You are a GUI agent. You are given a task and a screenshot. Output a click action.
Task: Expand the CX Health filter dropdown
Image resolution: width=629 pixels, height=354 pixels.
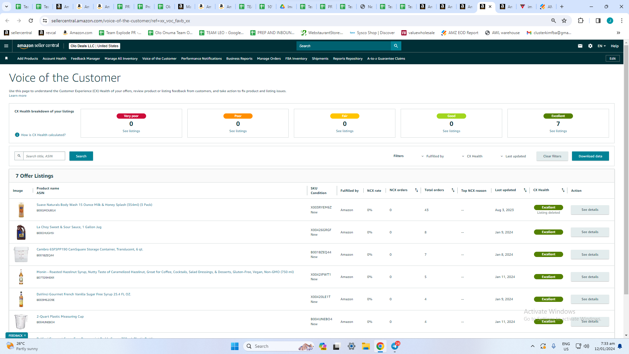click(472, 156)
